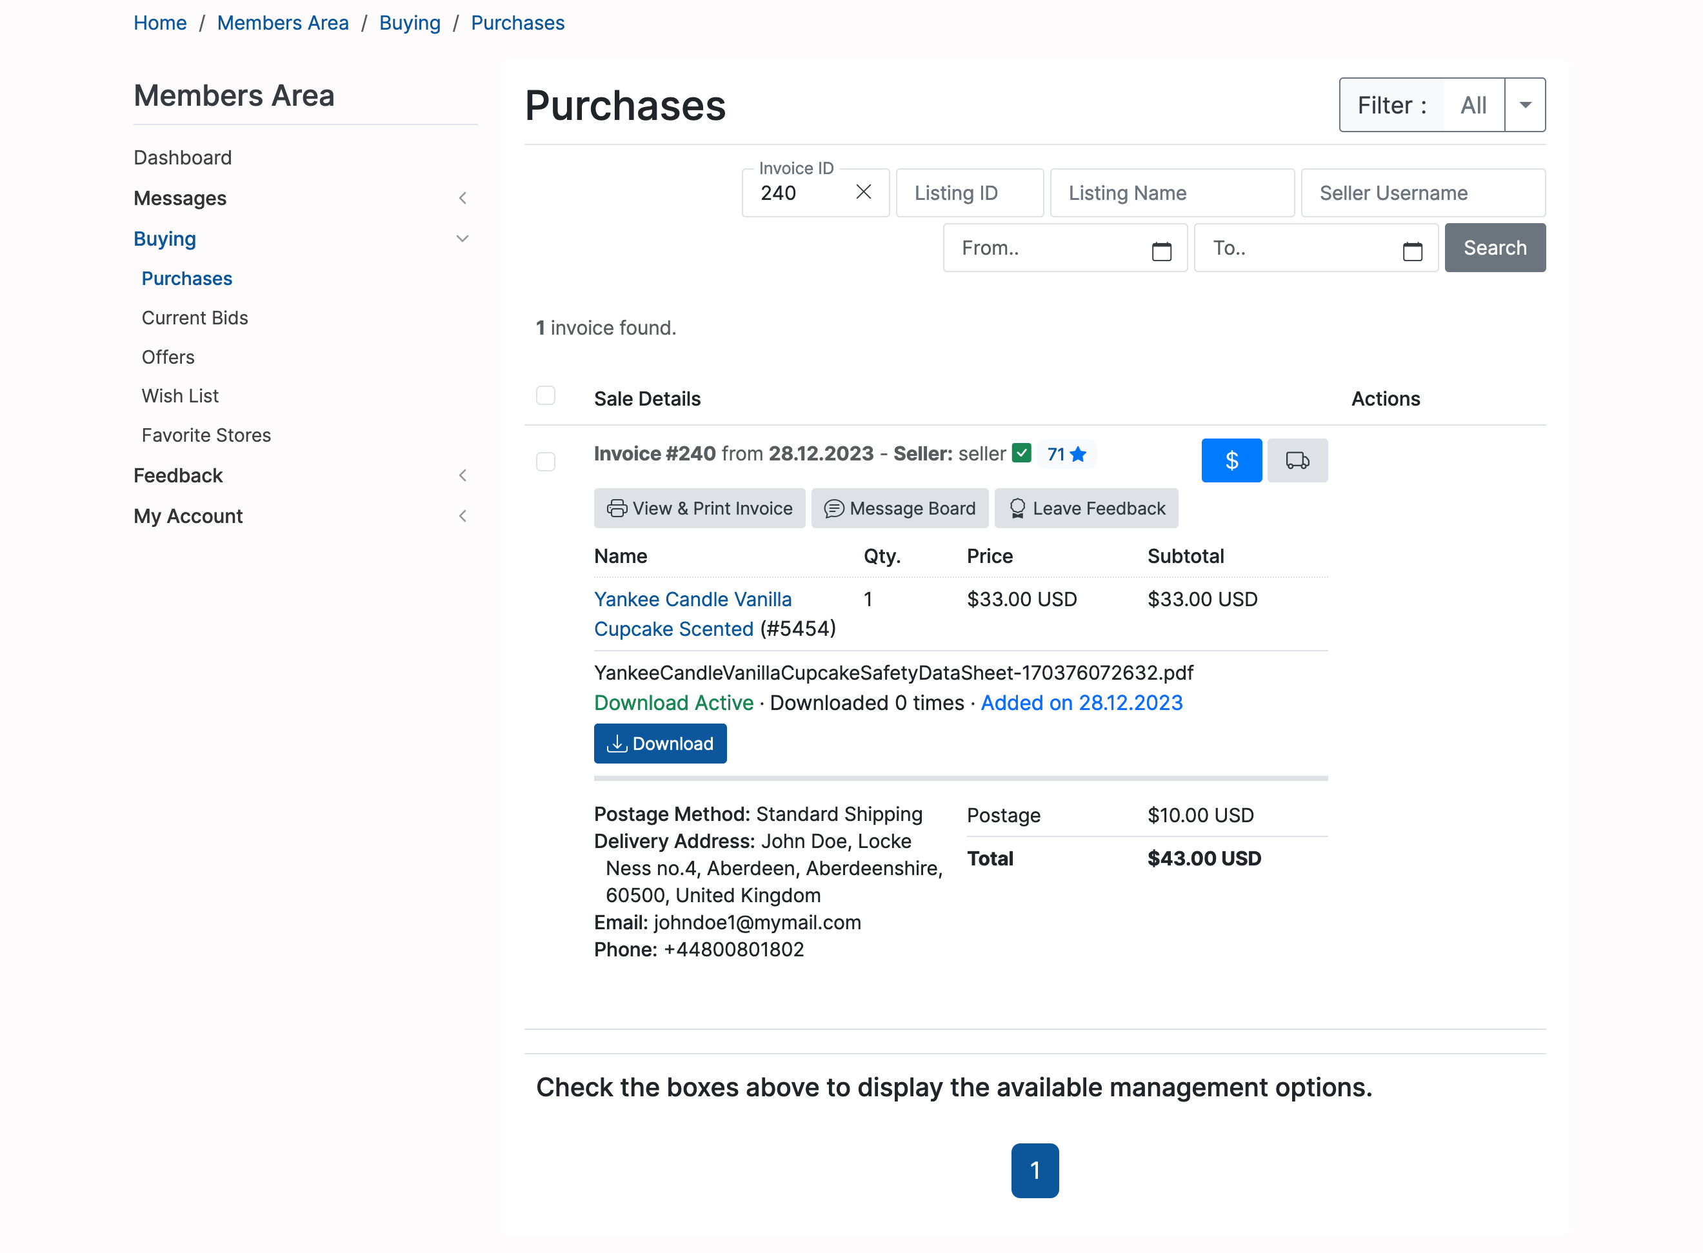Screen dimensions: 1703x1253
Task: Open the To date calendar icon
Action: 1411,250
